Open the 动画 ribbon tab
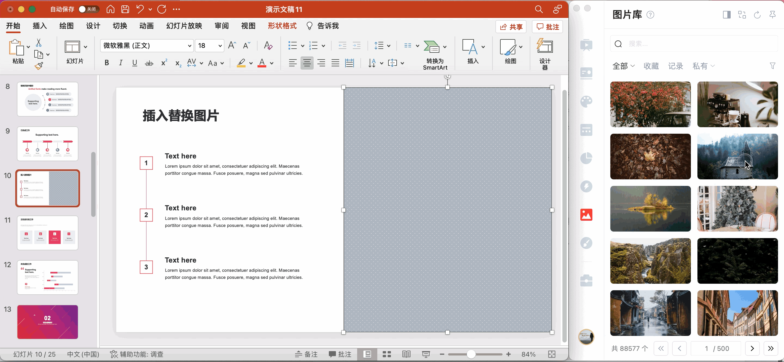The width and height of the screenshot is (784, 362). click(146, 26)
